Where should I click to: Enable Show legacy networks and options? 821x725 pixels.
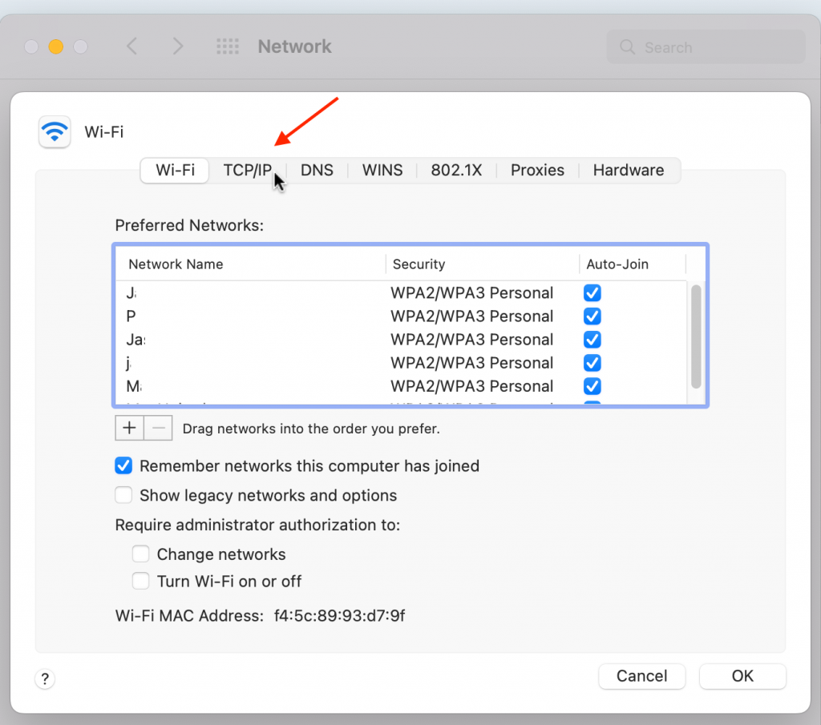[x=123, y=495]
